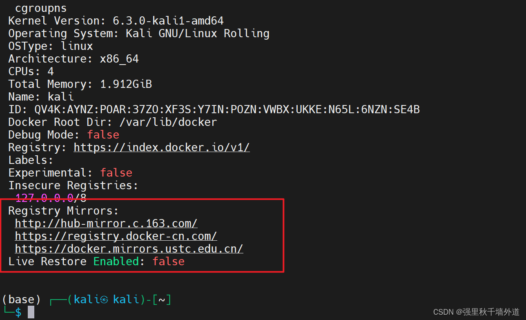
Task: Click the CSDN watermark text
Action: click(476, 312)
